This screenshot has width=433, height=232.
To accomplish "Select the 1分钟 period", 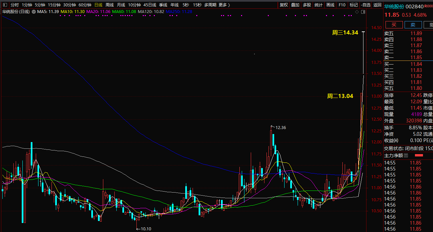I will tap(27, 5).
